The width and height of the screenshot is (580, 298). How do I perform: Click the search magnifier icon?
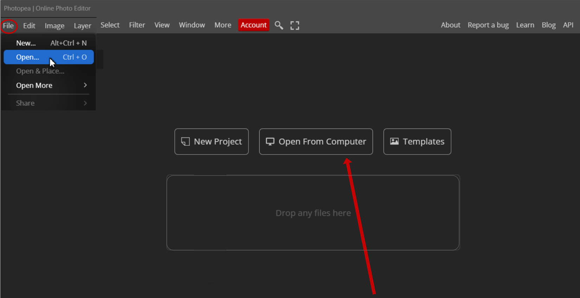(x=279, y=25)
